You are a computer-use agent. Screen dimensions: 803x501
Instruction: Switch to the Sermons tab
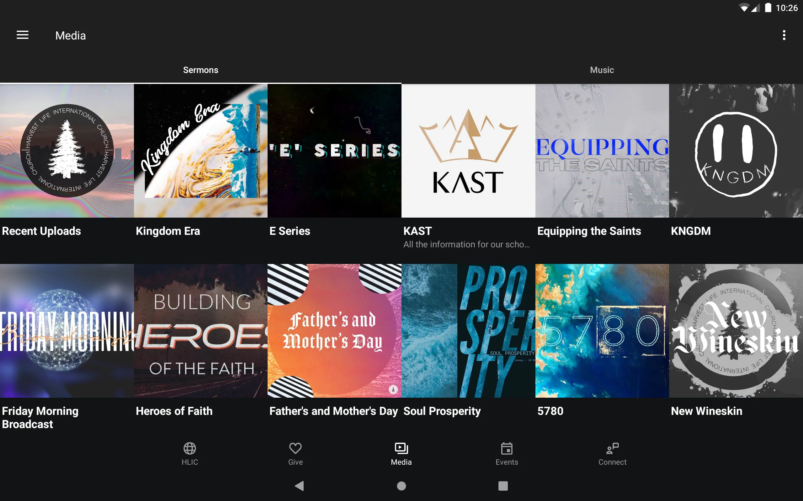point(200,69)
